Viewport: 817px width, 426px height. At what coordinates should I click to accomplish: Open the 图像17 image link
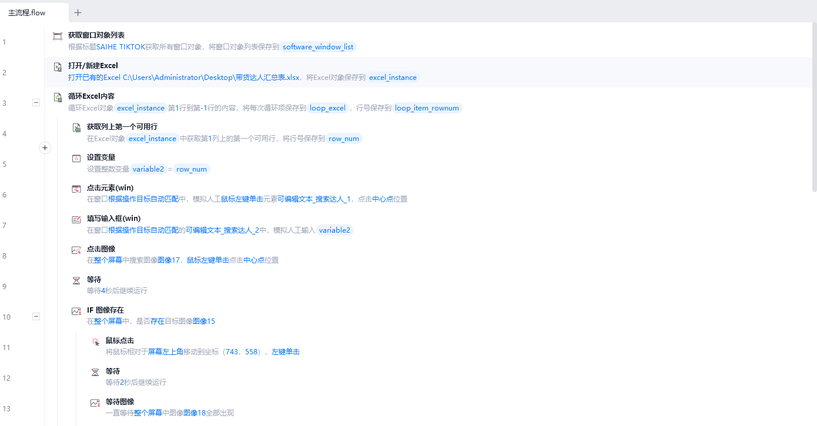click(169, 260)
